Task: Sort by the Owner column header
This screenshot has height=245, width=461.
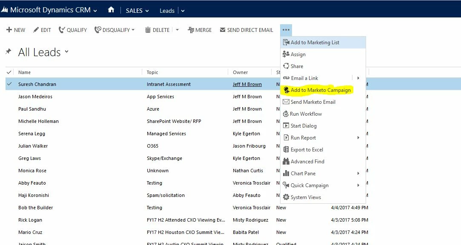Action: pos(240,72)
